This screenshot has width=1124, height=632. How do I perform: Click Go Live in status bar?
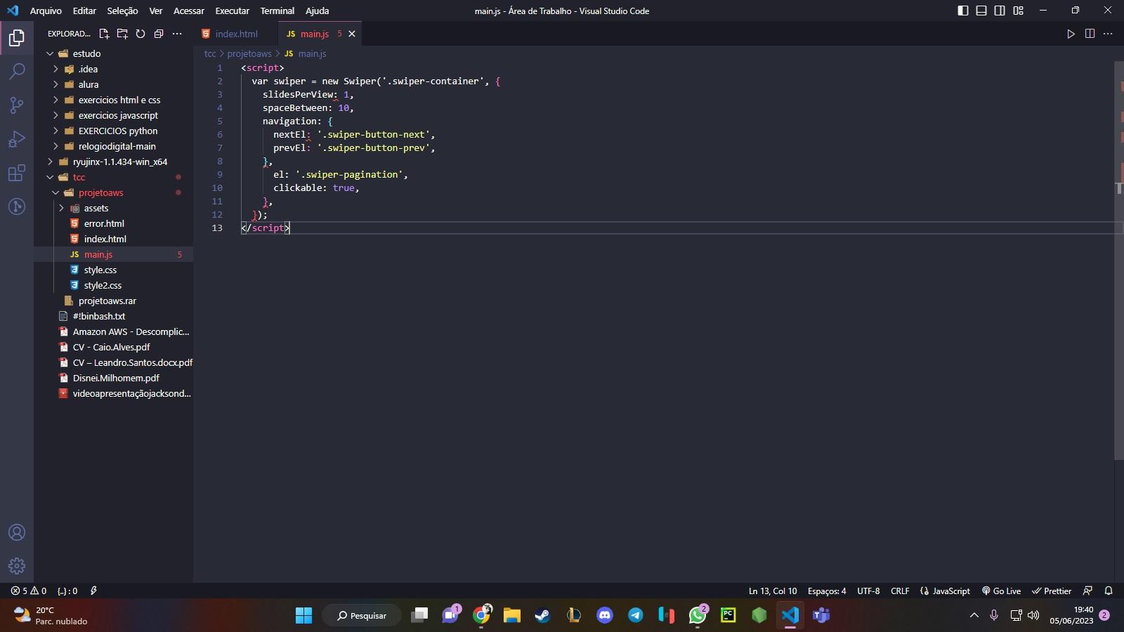pos(1001,591)
